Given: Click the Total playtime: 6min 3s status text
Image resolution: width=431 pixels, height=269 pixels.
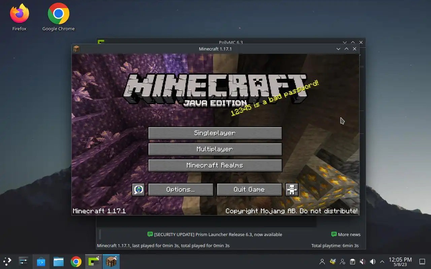Looking at the screenshot, I should (x=335, y=245).
